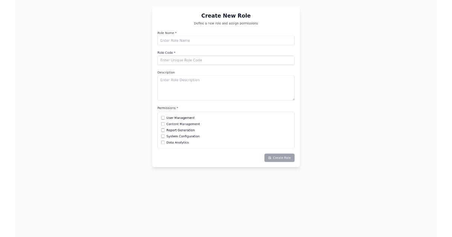Focus the Role Code input field
This screenshot has height=237, width=452.
point(226,60)
